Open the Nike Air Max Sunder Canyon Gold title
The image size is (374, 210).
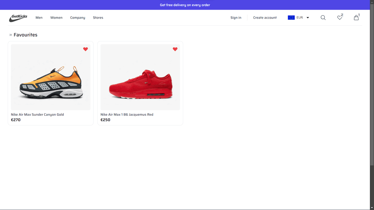click(37, 115)
